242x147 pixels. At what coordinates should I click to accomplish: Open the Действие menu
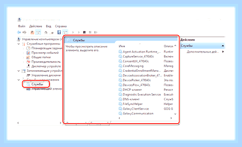click(36, 26)
